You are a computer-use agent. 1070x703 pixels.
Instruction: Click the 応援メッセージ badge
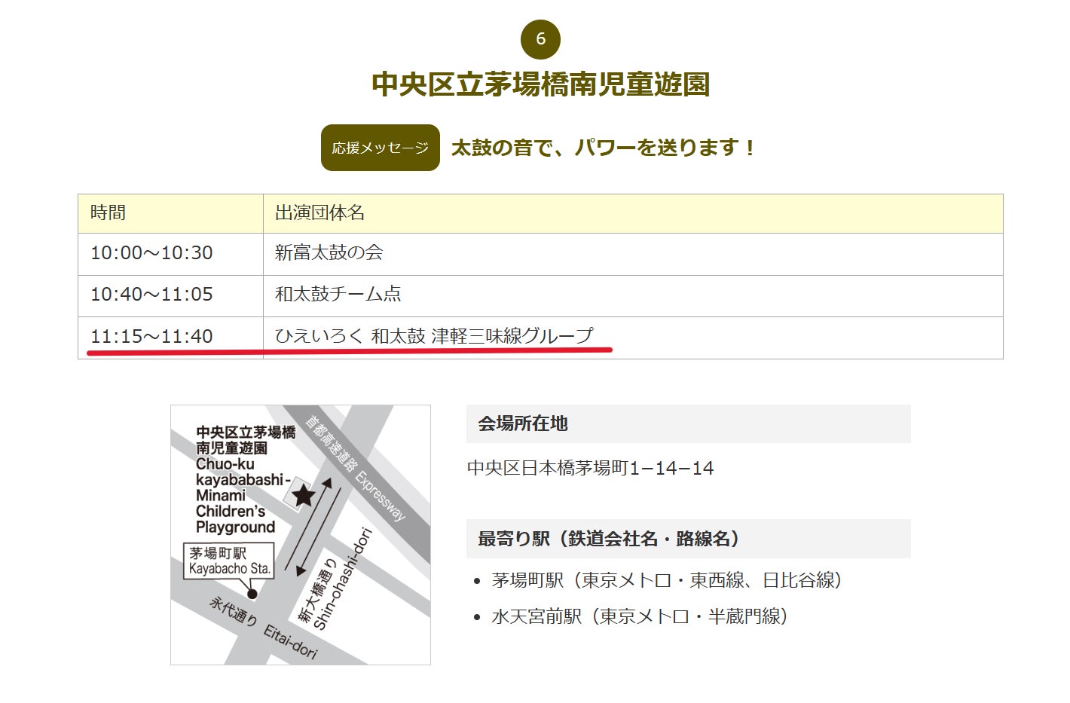[x=380, y=148]
